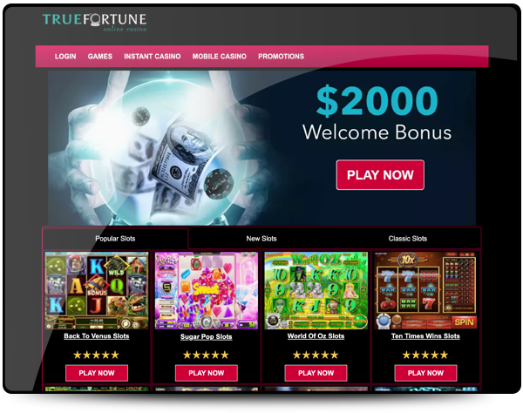Viewport: 523px width, 413px height.
Task: Play Now under Ten Times Wins Slots
Action: click(425, 373)
